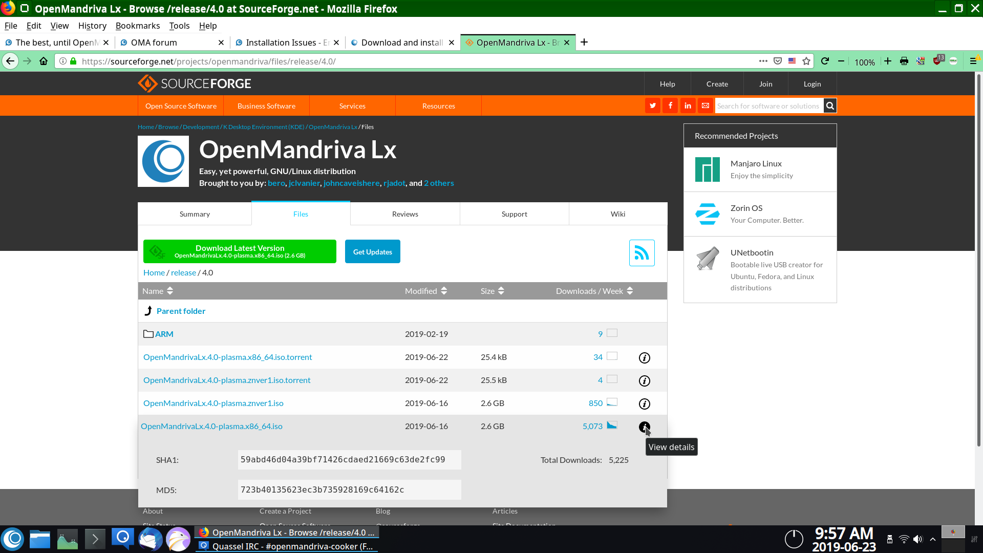Click the search magnifier button on SourceForge

830,105
